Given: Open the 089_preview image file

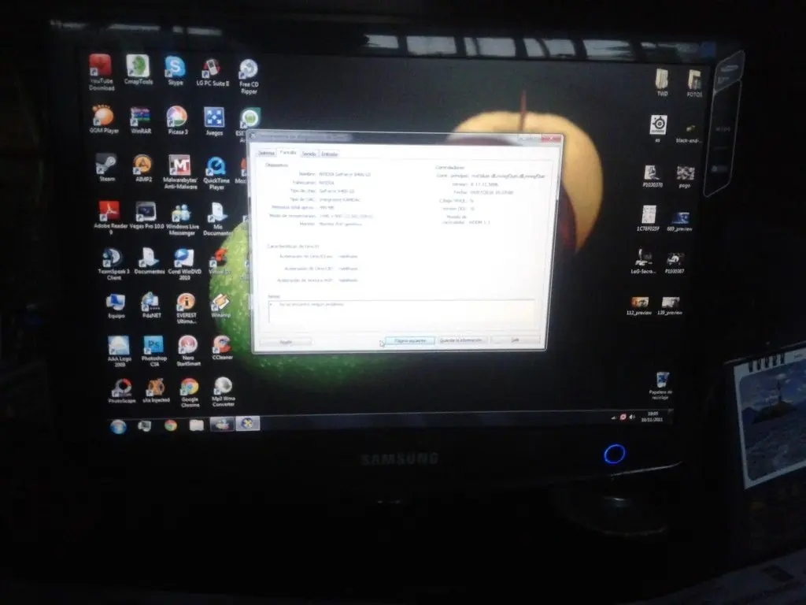Looking at the screenshot, I should click(x=679, y=221).
